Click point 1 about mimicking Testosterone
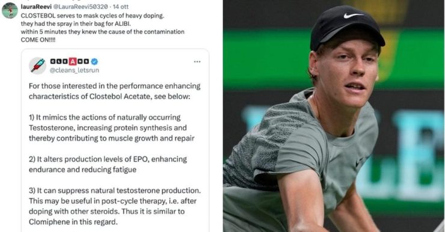This screenshot has height=232, width=445. pos(111,127)
